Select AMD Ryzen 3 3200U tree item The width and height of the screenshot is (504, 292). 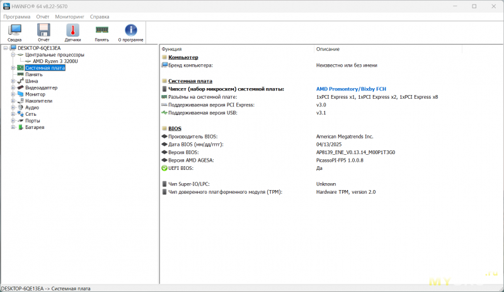55,61
